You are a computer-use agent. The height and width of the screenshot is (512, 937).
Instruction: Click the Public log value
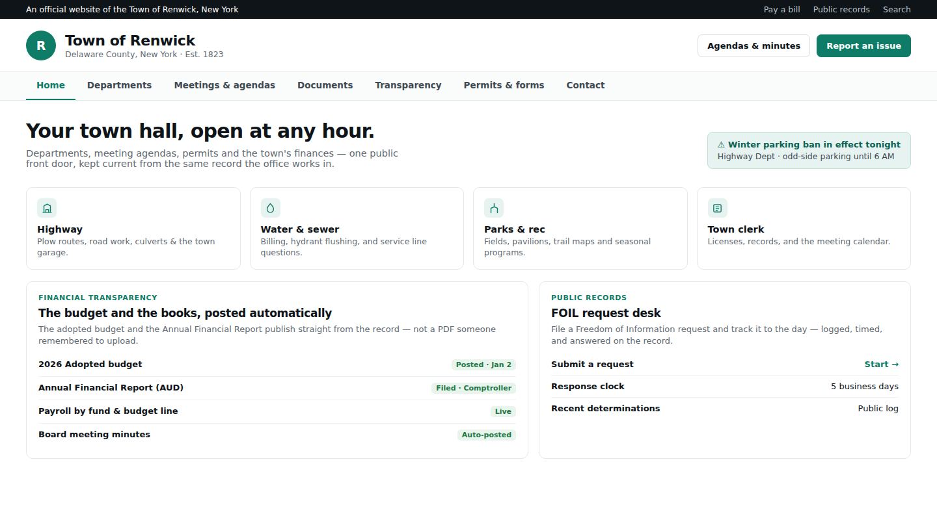coord(878,409)
